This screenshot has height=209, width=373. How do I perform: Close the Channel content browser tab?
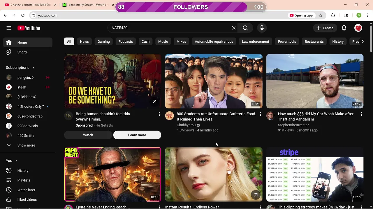click(55, 5)
